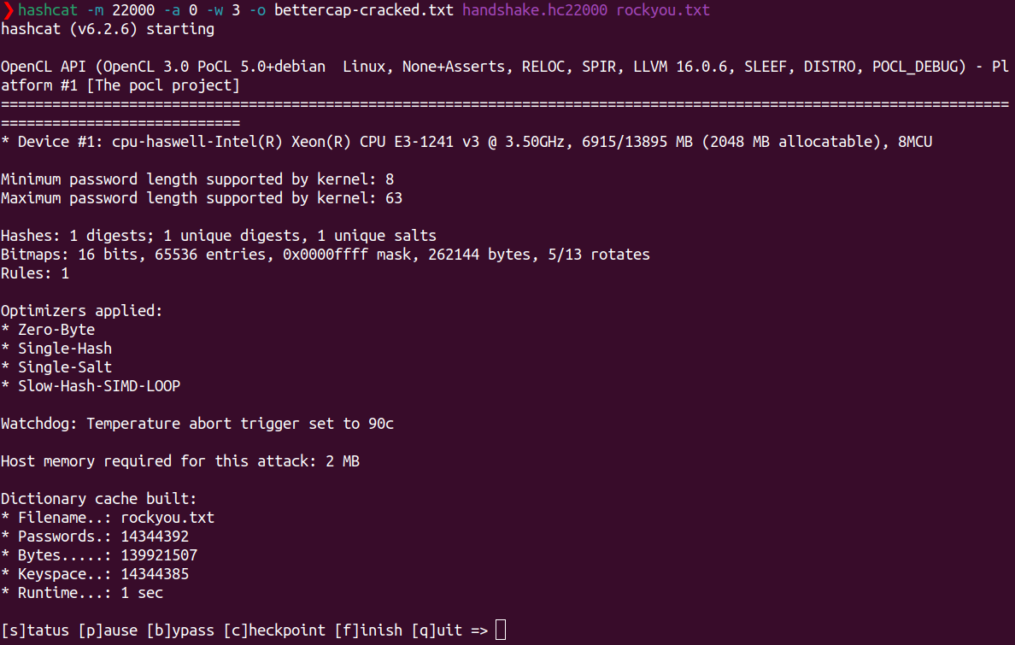1015x645 pixels.
Task: Click the Keyspace value 14344385
Action: pyautogui.click(x=155, y=574)
